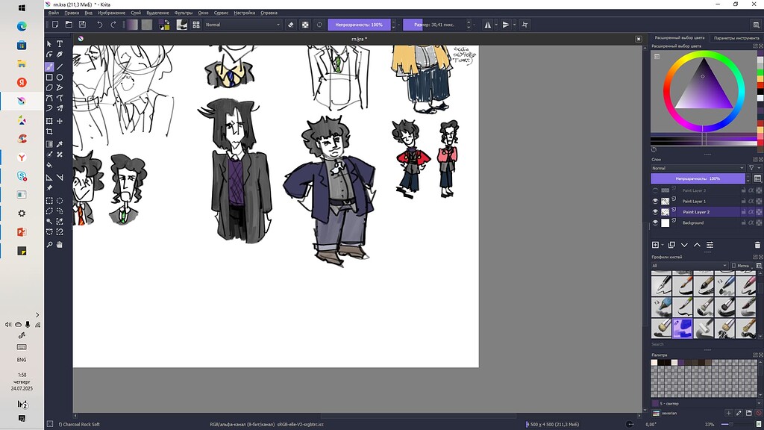The width and height of the screenshot is (764, 430).
Task: Toggle alpha inheritance on Paint Layer 1
Action: [751, 201]
